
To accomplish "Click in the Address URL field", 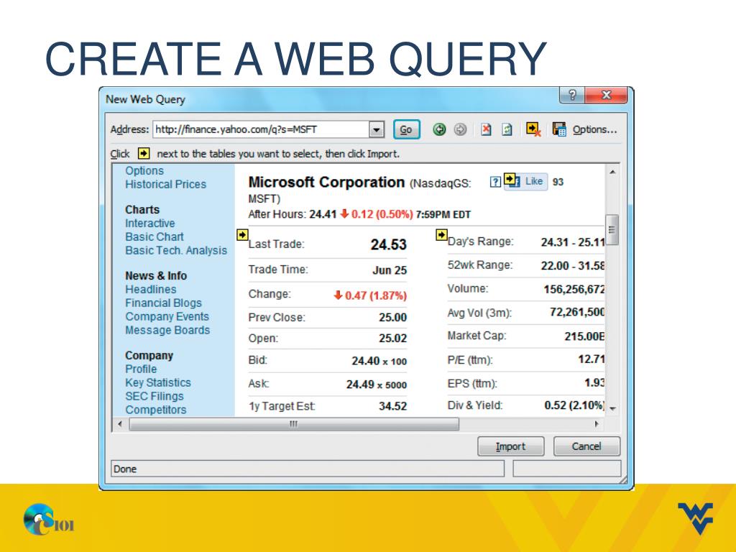I will (x=261, y=129).
